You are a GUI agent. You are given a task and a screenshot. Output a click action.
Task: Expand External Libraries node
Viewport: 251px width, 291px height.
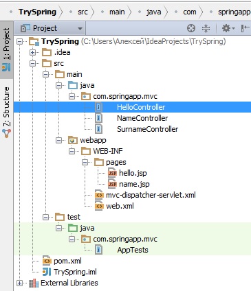coord(20,283)
